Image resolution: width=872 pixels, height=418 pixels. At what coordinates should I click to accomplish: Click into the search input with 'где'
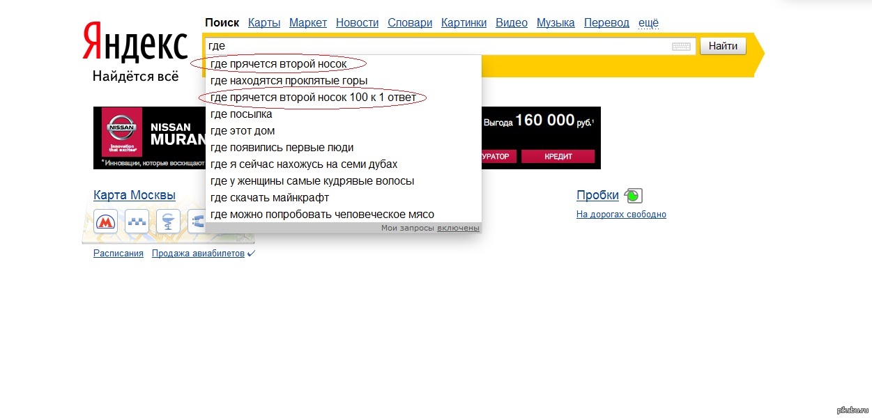tap(450, 47)
